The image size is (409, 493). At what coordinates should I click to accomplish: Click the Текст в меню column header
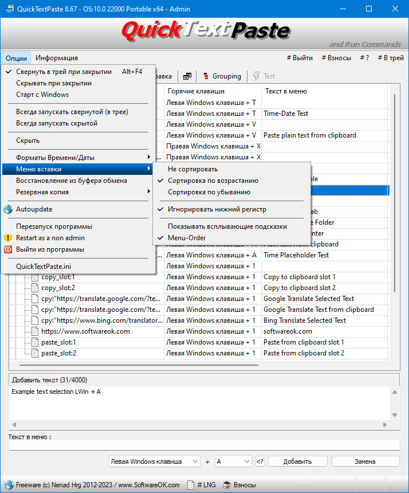pyautogui.click(x=325, y=91)
